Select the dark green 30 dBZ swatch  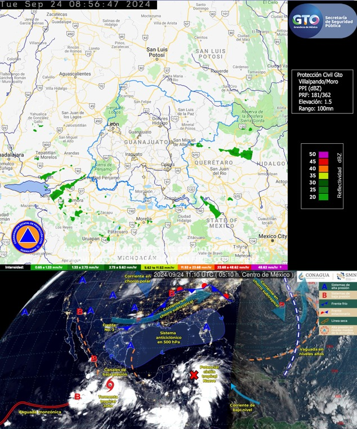tap(323, 183)
